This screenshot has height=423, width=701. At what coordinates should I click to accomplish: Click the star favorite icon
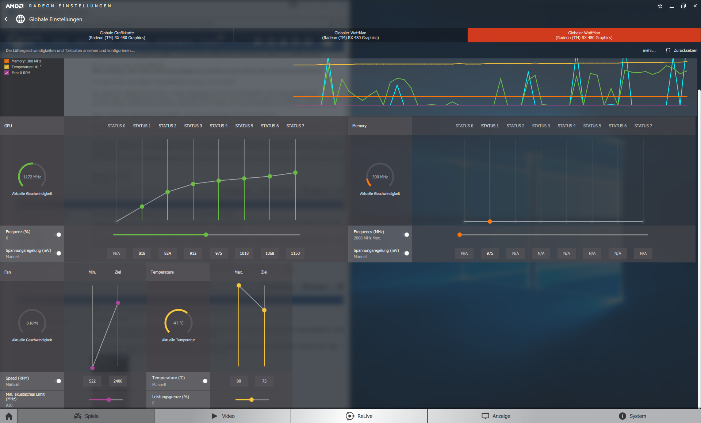(660, 6)
